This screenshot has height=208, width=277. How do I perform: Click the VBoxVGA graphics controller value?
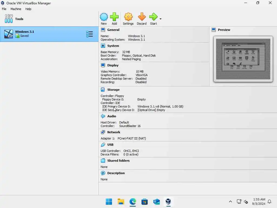[141, 75]
